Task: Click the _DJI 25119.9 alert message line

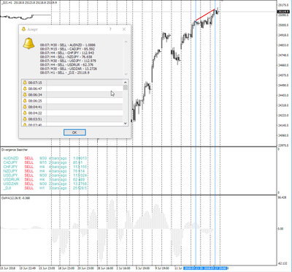Action: coord(65,72)
